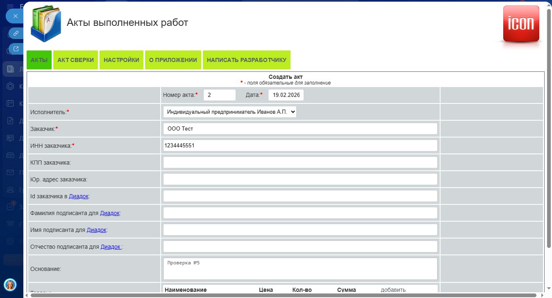Click the Исполнитель: label

50,112
